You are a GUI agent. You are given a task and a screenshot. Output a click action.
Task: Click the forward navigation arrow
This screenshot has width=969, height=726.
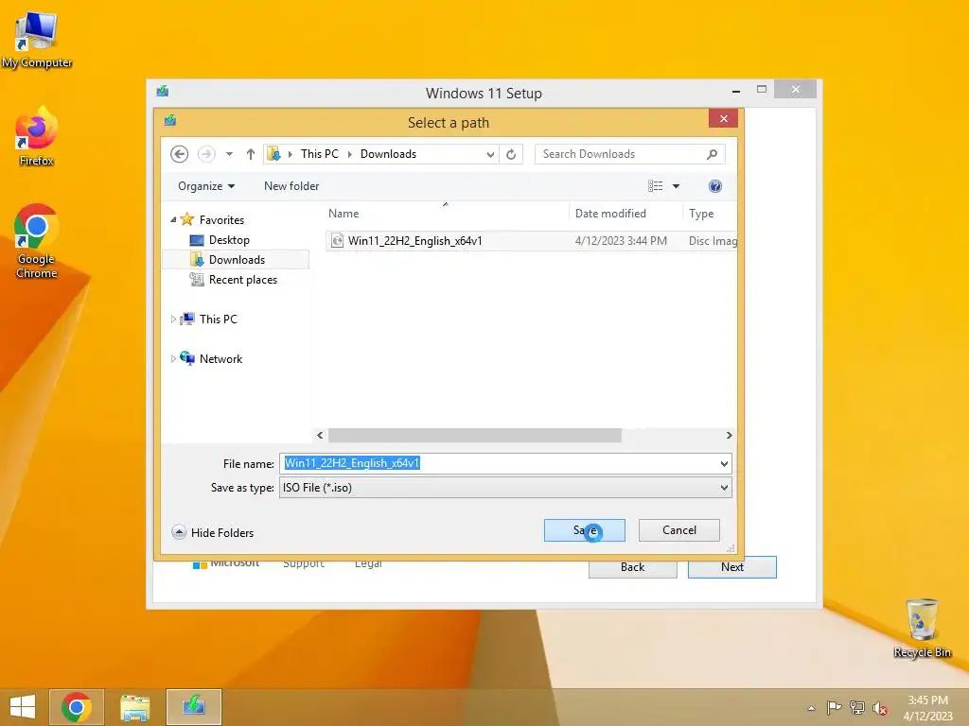point(205,154)
